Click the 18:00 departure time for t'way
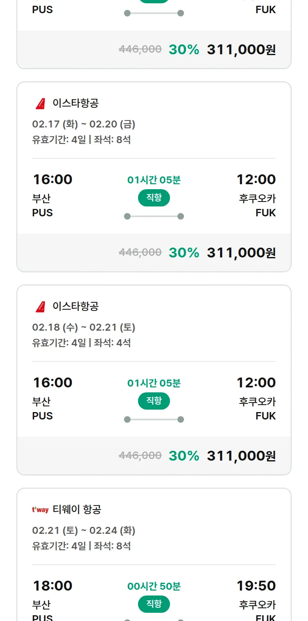308x621 pixels. (53, 586)
